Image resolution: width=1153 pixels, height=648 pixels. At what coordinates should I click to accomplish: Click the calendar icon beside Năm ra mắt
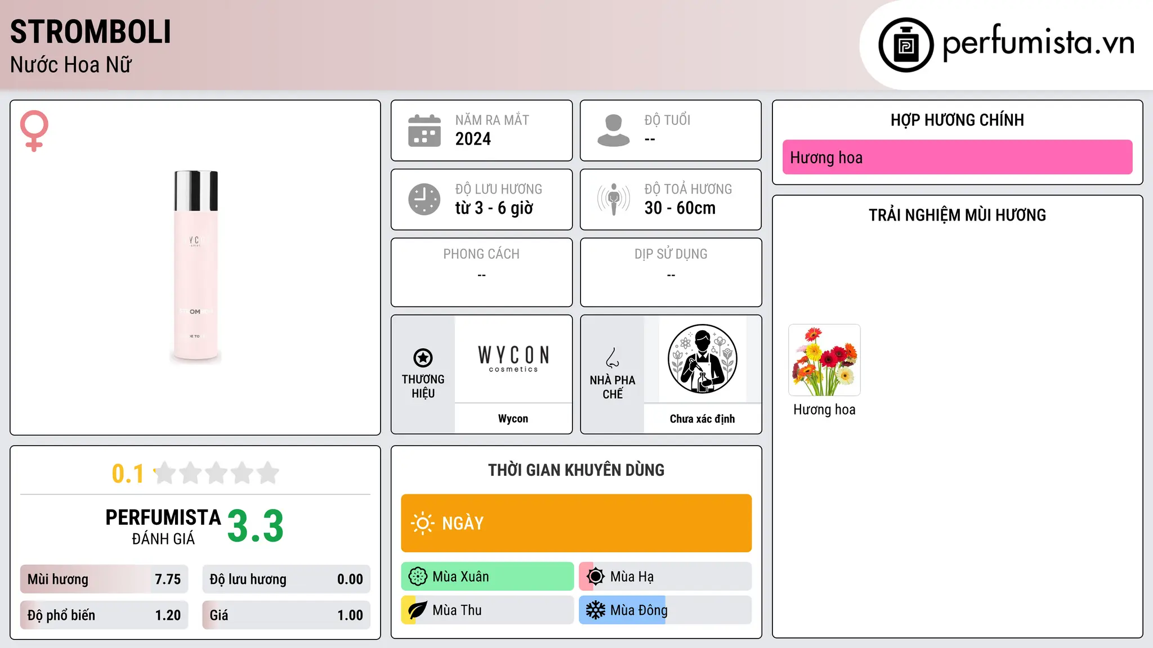pos(424,130)
